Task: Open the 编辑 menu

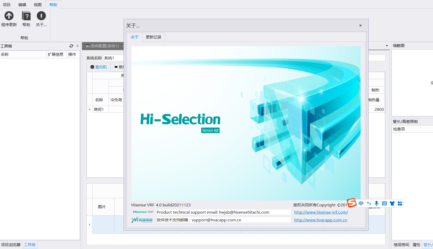Action: pos(22,5)
